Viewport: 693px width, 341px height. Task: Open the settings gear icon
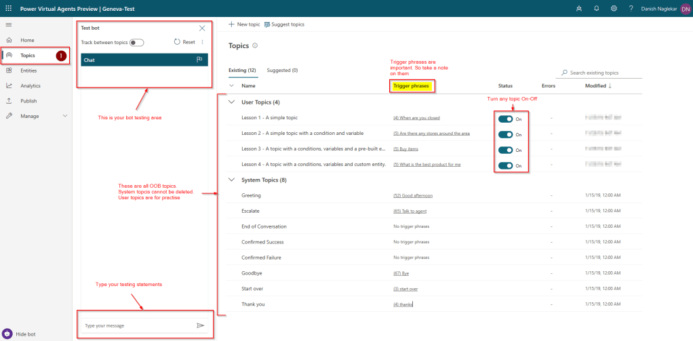(614, 8)
